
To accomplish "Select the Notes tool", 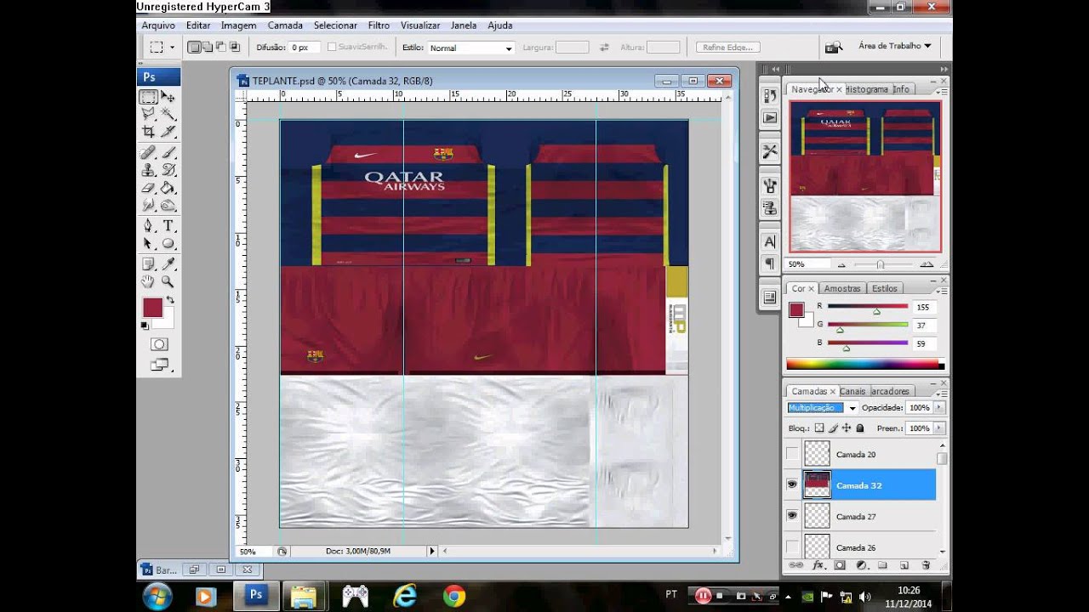I will click(x=148, y=264).
